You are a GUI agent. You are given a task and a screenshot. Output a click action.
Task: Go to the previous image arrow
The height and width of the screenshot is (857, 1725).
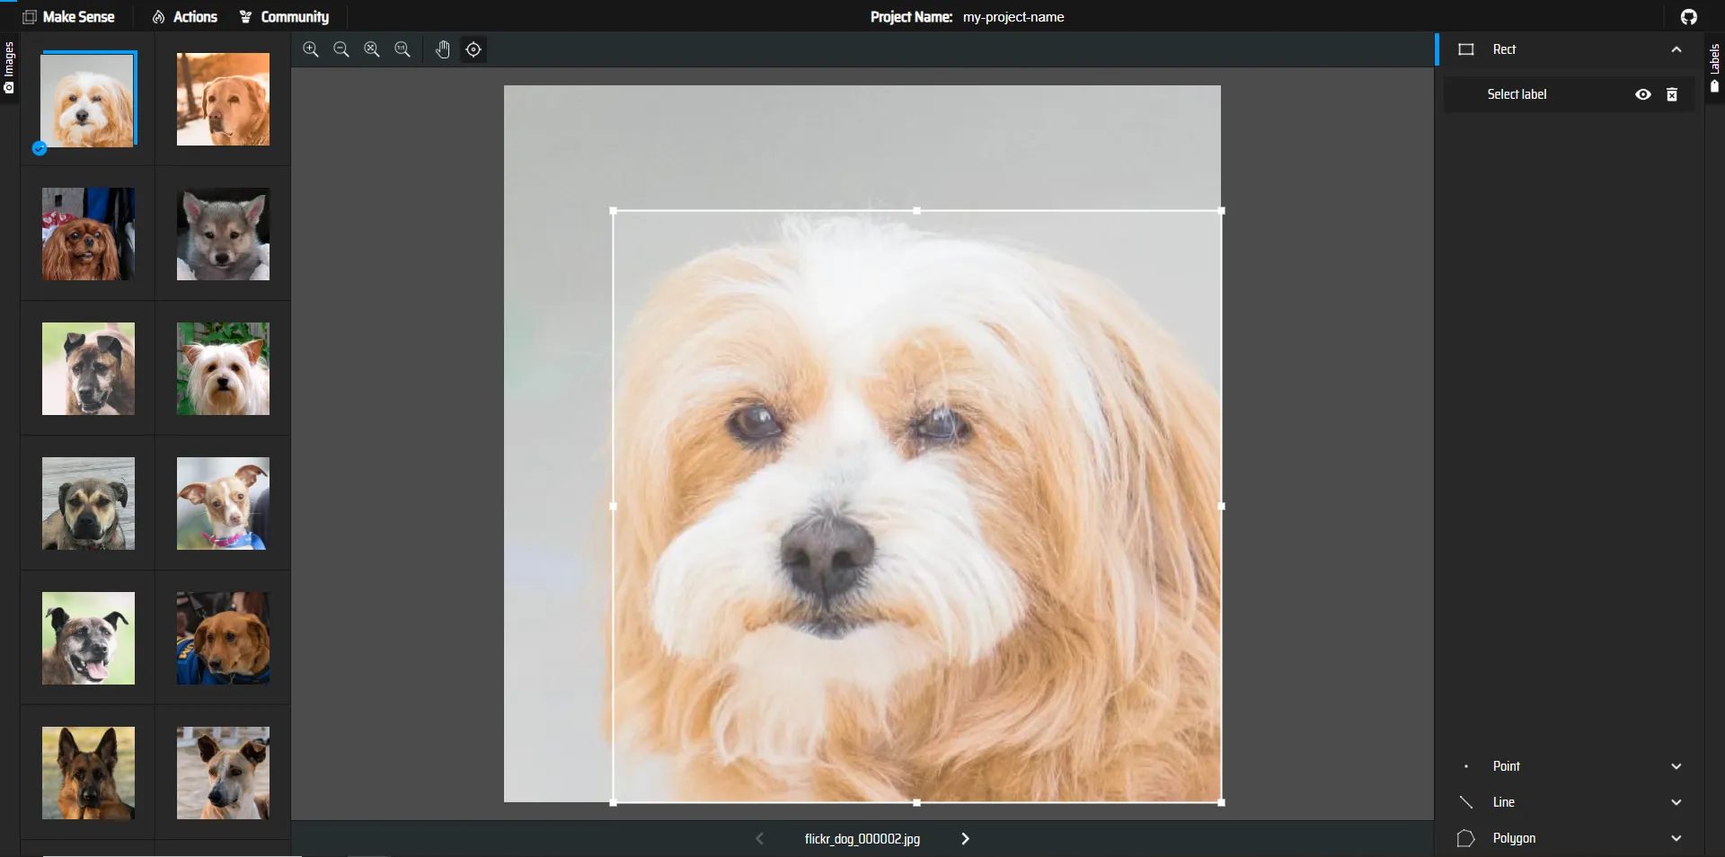click(760, 839)
